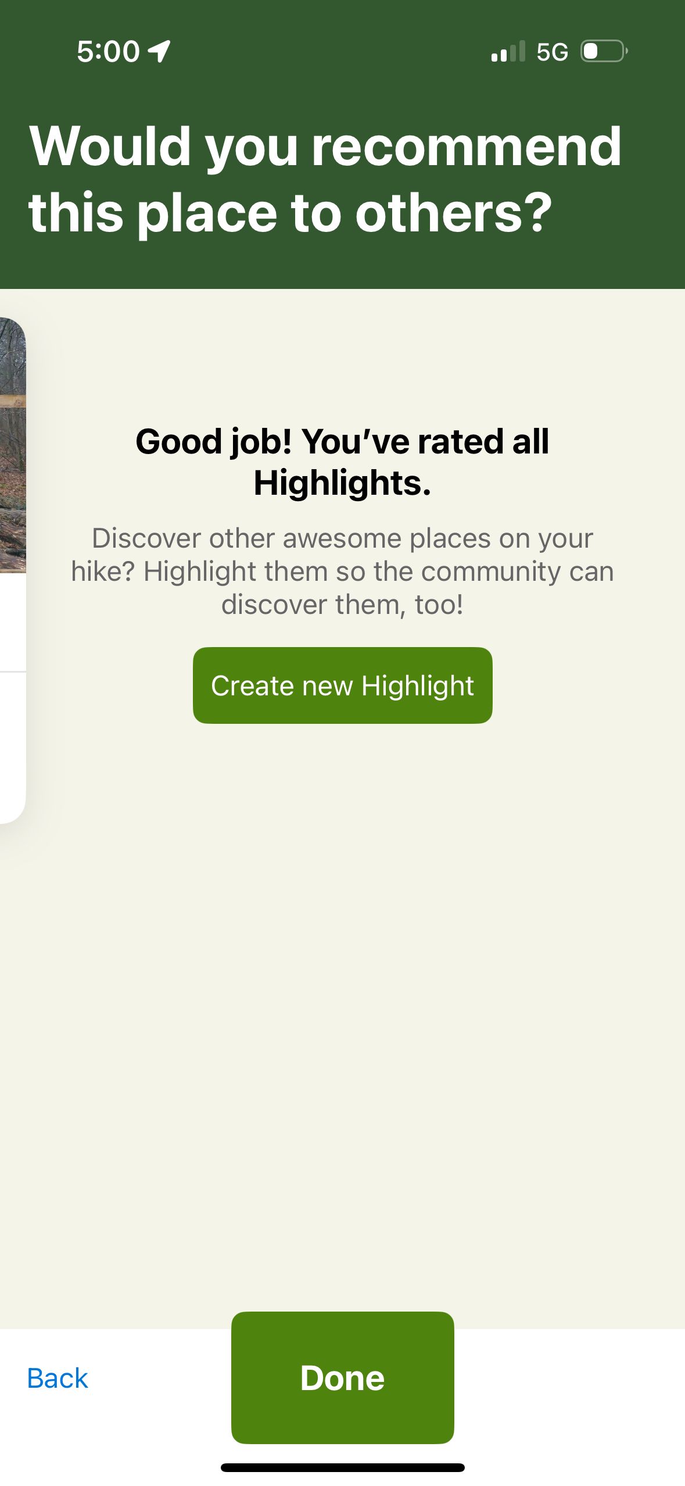Screen dimensions: 685x1486
Task: Tap the 'Discover other awesome places' text line
Action: click(x=342, y=538)
